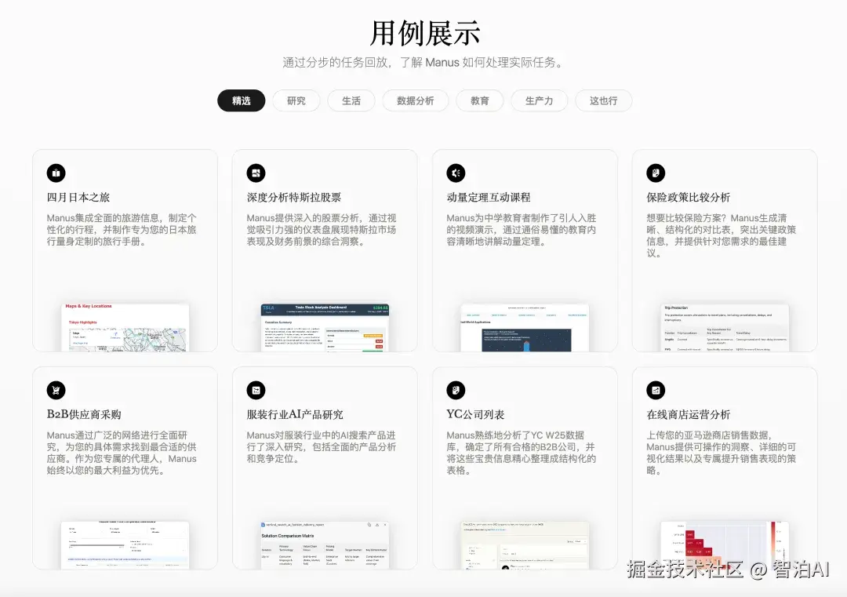Viewport: 847px width, 597px height.
Task: Click the Tesla stock dashboard preview thumbnail
Action: (325, 327)
